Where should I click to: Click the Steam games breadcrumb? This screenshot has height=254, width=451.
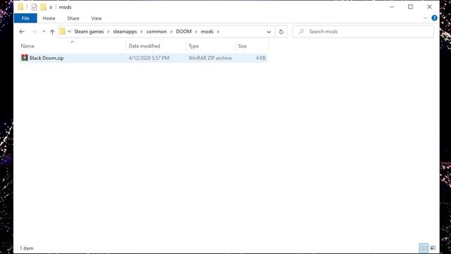[89, 32]
